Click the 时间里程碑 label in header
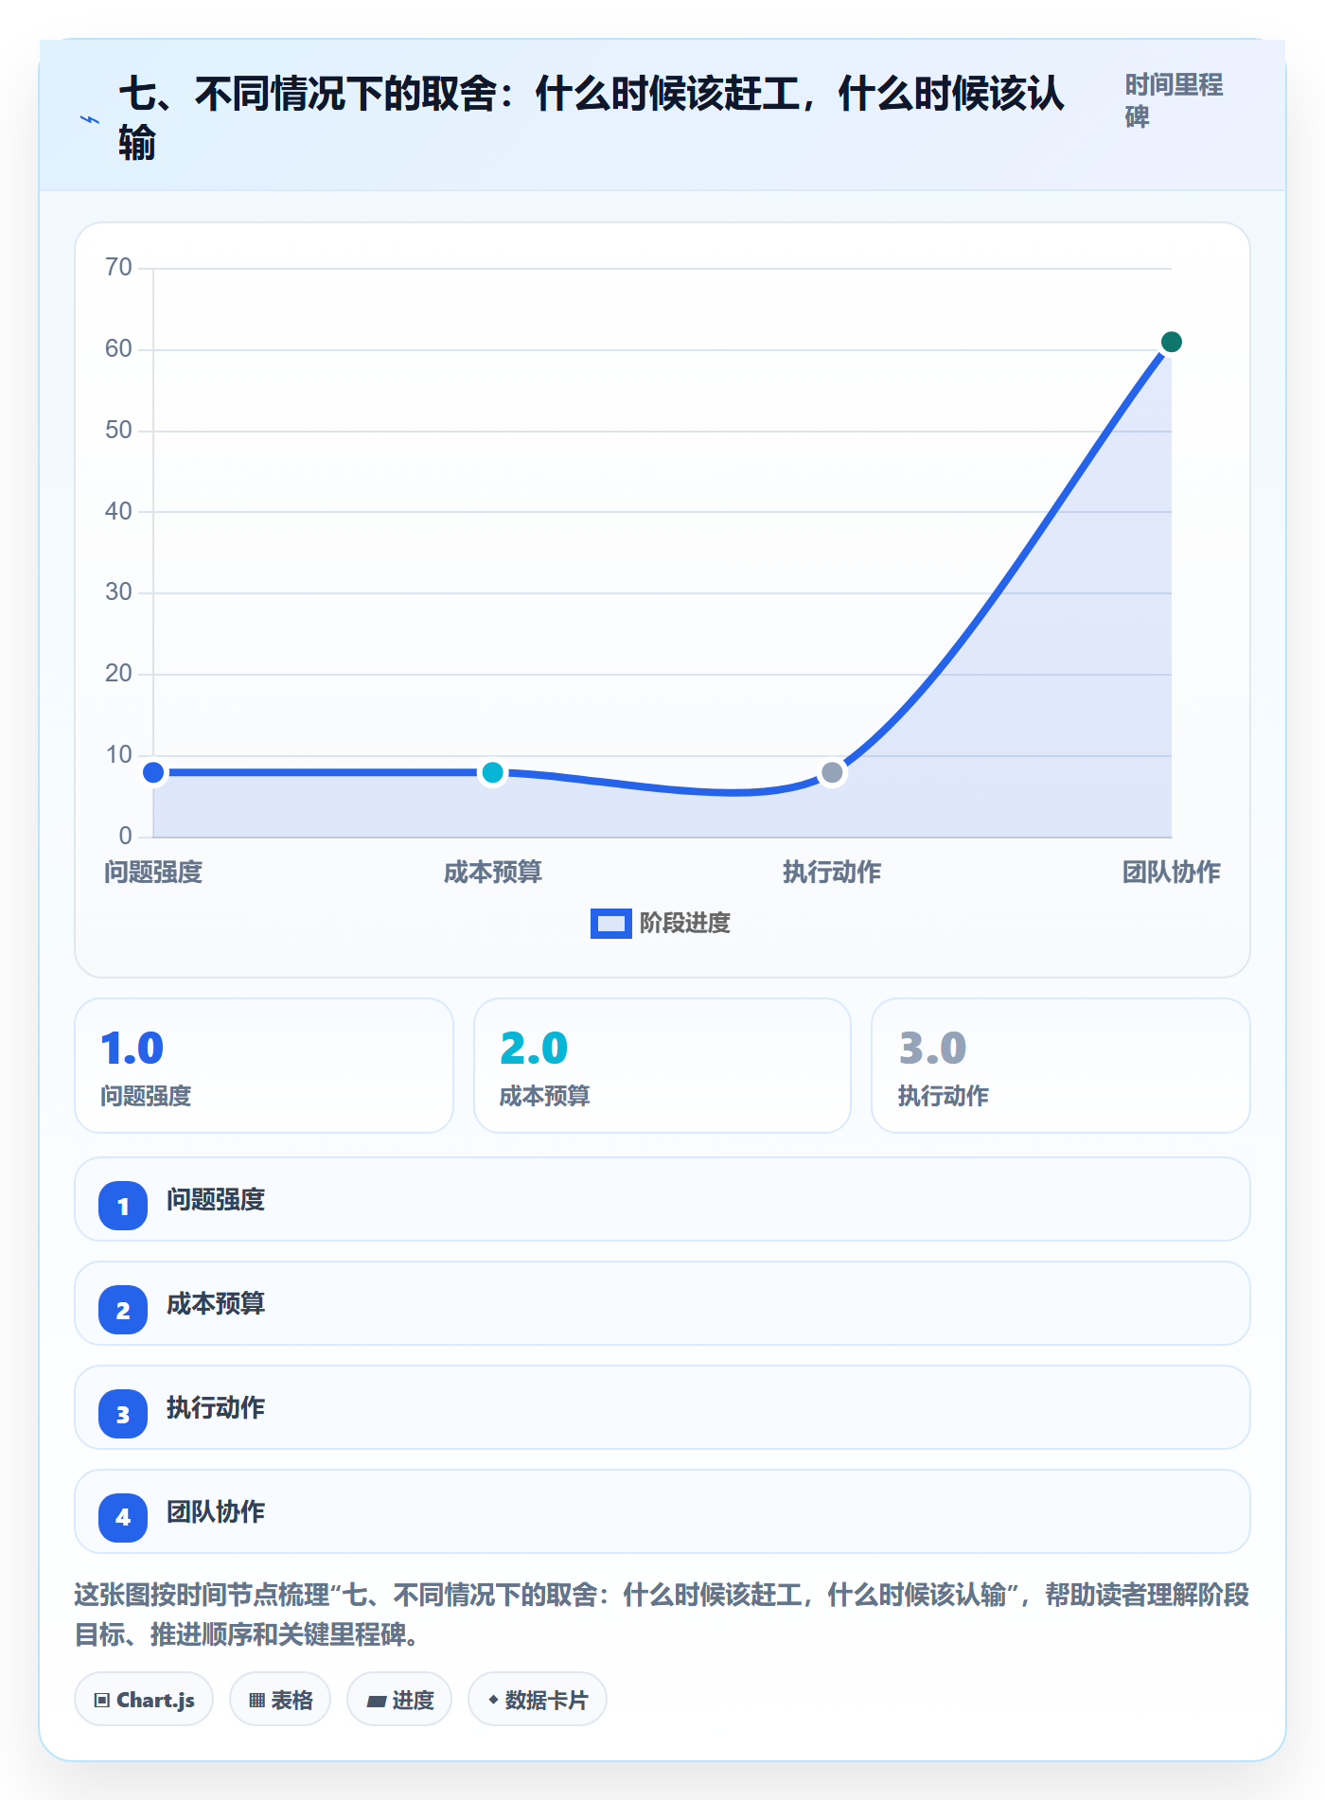 coord(1174,101)
